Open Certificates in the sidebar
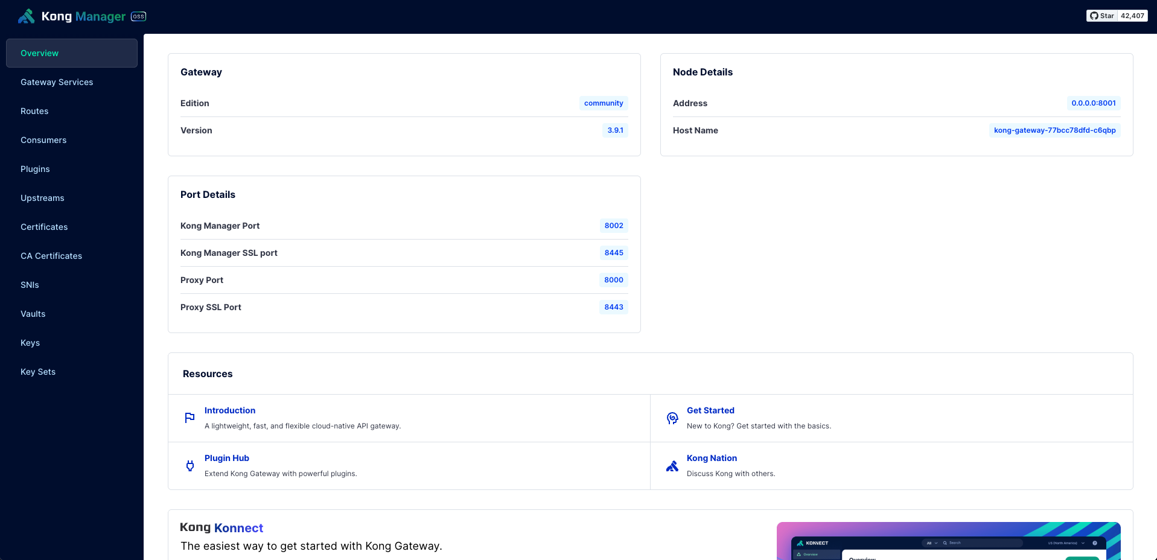 [x=72, y=227]
